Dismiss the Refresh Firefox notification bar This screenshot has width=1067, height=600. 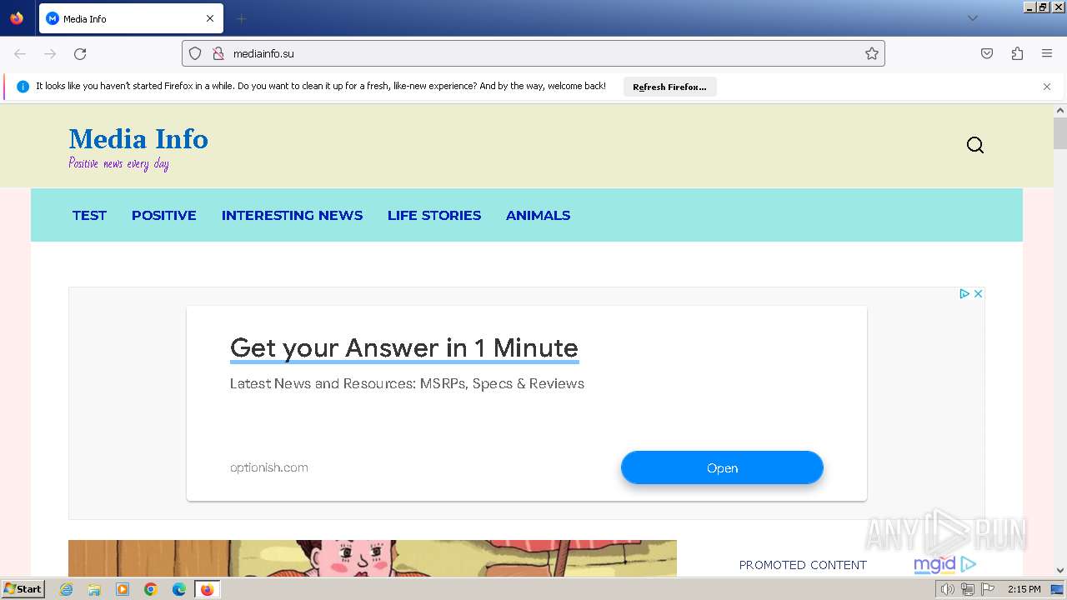coord(1047,87)
